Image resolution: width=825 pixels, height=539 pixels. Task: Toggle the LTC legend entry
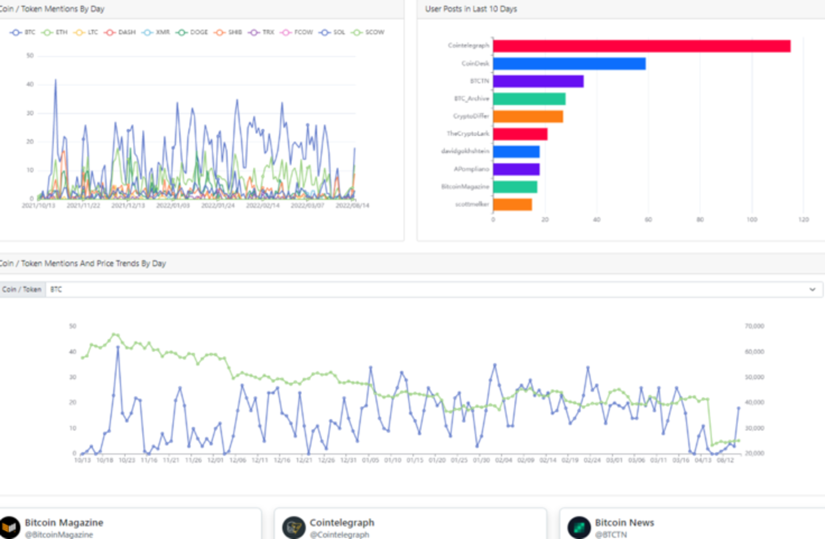click(86, 32)
